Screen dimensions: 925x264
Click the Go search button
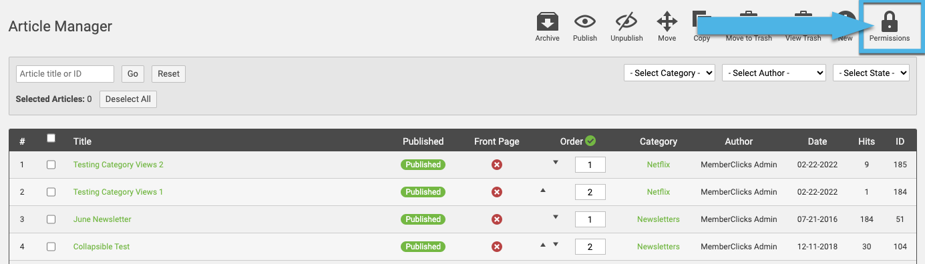click(x=132, y=74)
